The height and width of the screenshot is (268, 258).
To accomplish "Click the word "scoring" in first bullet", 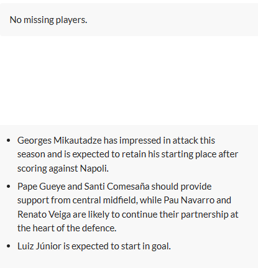I will click(x=32, y=169).
